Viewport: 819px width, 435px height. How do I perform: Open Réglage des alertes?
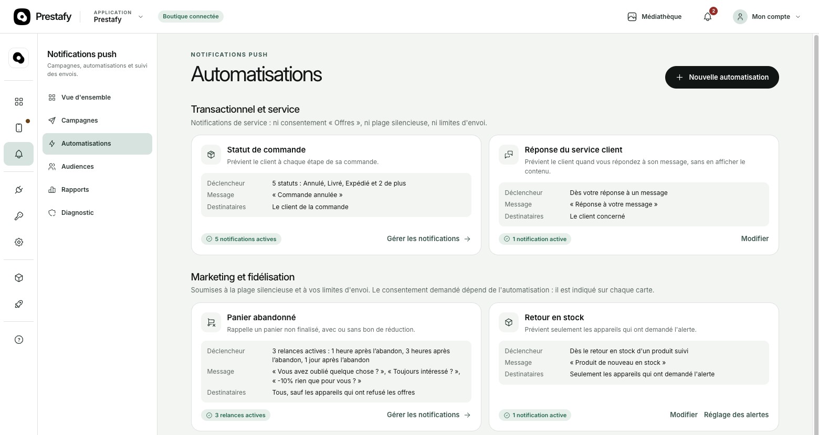[736, 415]
